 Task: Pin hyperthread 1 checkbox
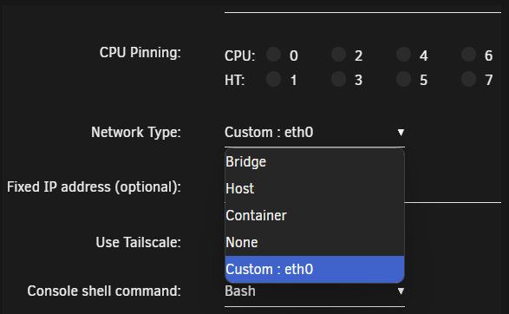[274, 79]
